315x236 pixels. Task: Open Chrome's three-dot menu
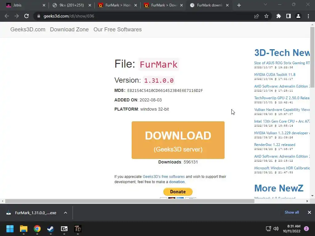pyautogui.click(x=308, y=16)
